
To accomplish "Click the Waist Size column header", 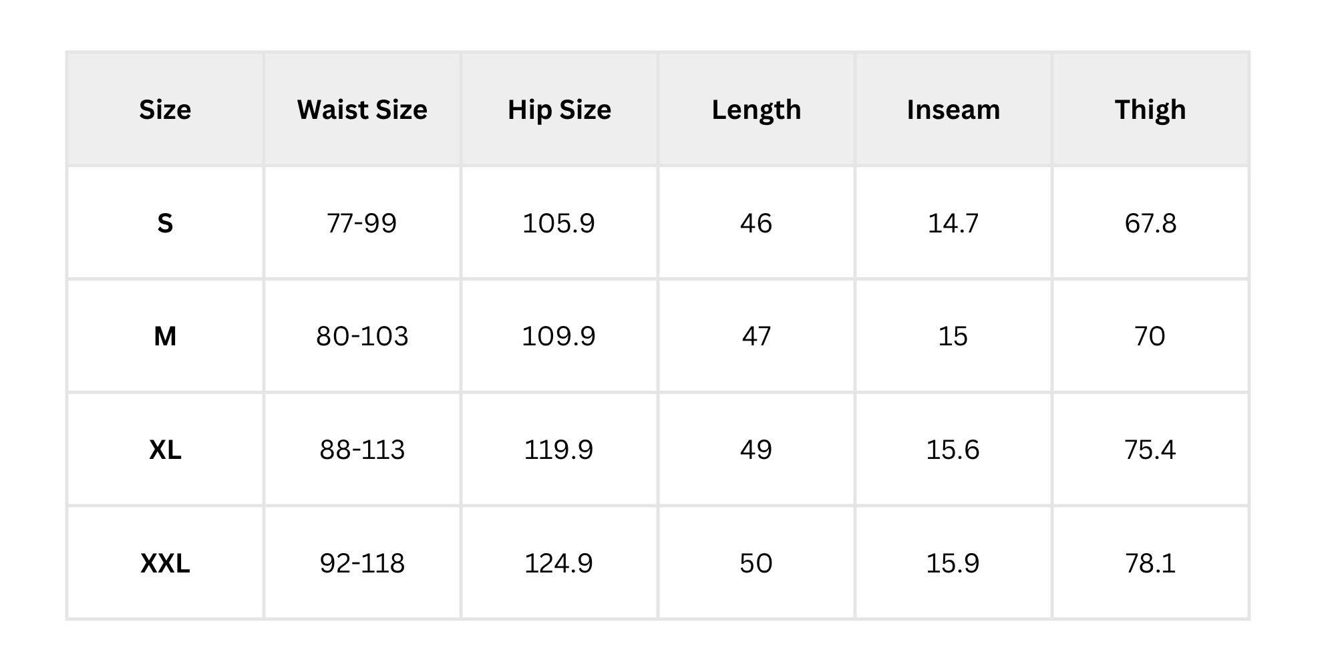I will (362, 110).
